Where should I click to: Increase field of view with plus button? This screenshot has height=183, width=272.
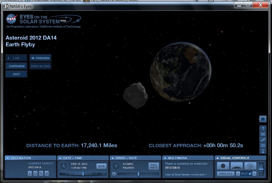(255, 174)
